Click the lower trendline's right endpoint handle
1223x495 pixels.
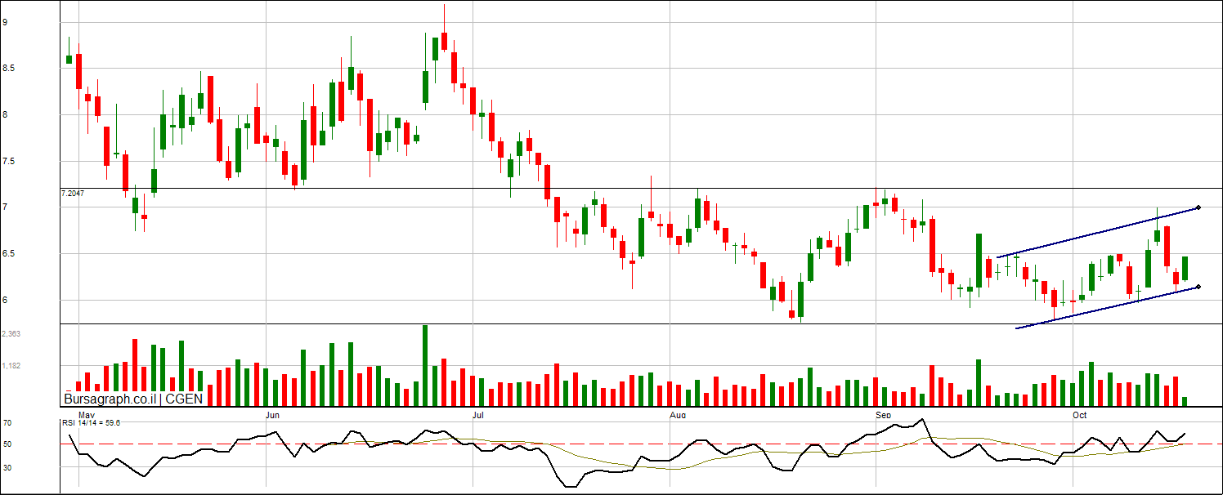tap(1198, 287)
